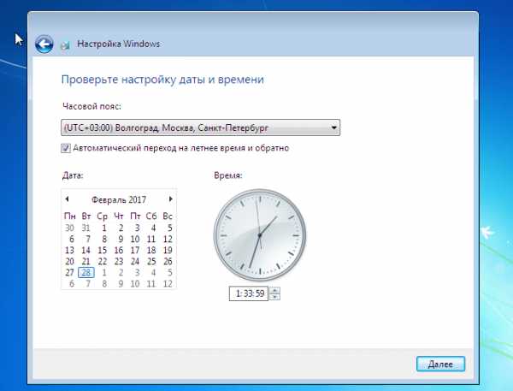Select February 28 in the calendar
Screen dimensions: 513x391
click(86, 272)
